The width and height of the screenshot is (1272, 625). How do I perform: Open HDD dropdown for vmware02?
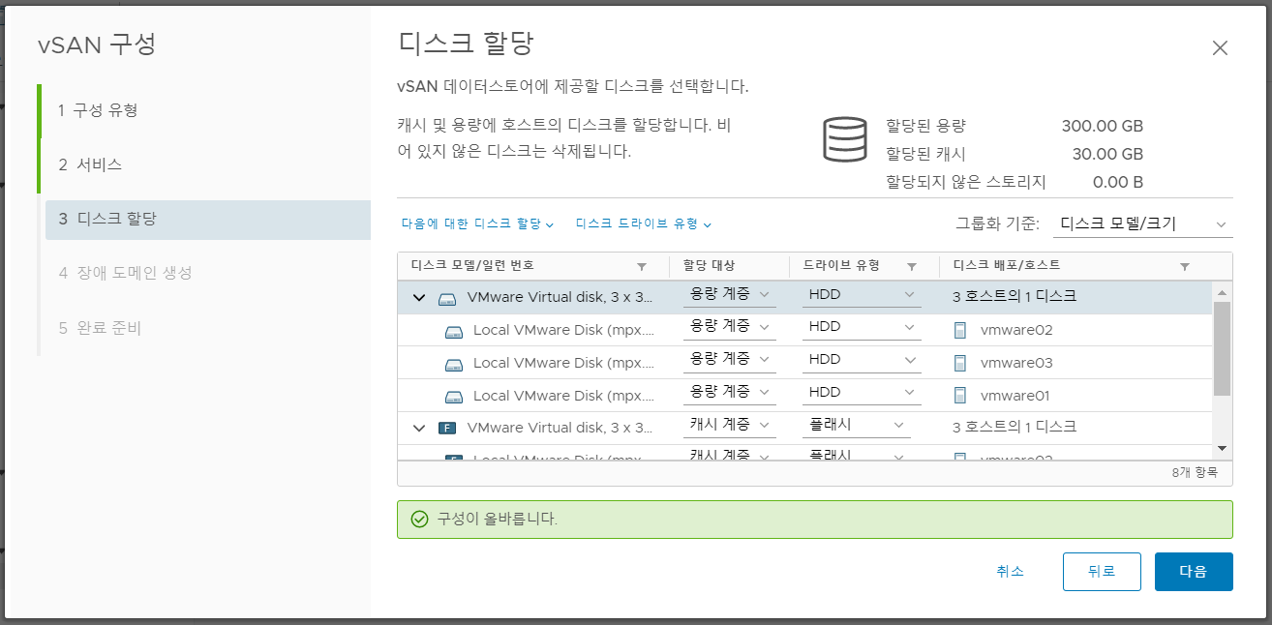(x=862, y=327)
